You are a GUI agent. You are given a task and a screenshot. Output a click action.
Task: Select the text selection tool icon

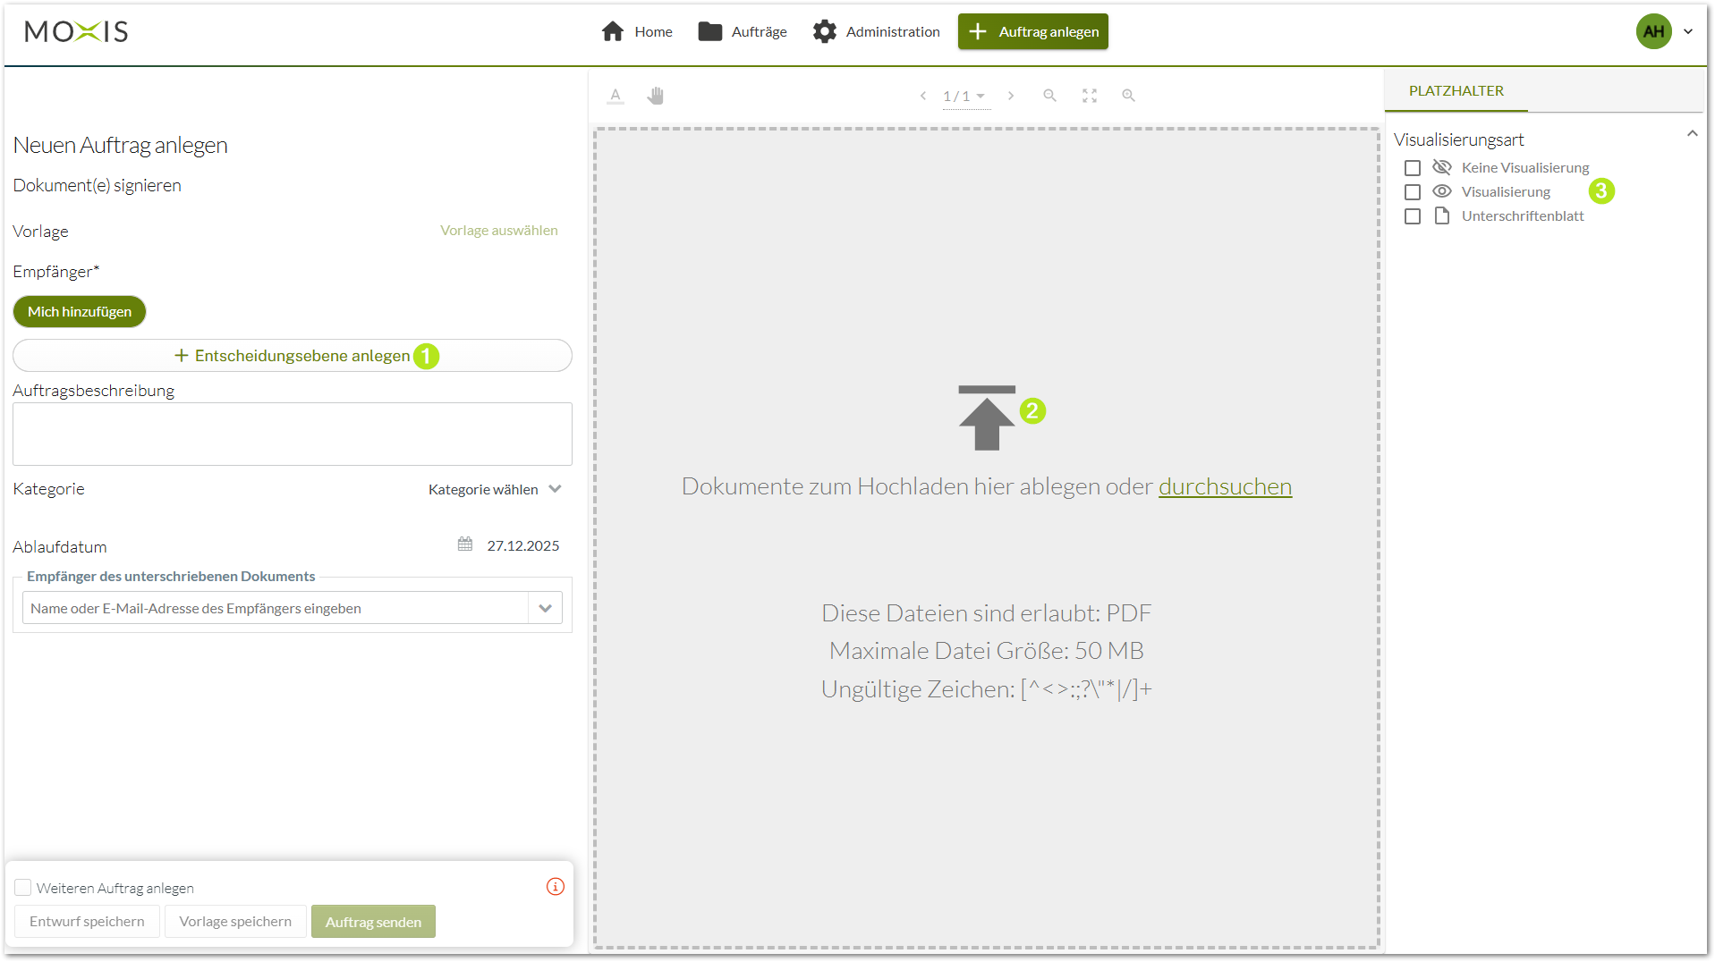coord(615,96)
